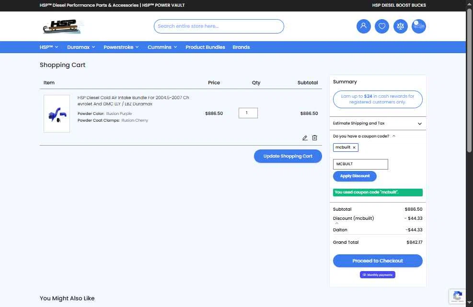Open the mini cart icon in header
The image size is (473, 307).
[x=419, y=26]
